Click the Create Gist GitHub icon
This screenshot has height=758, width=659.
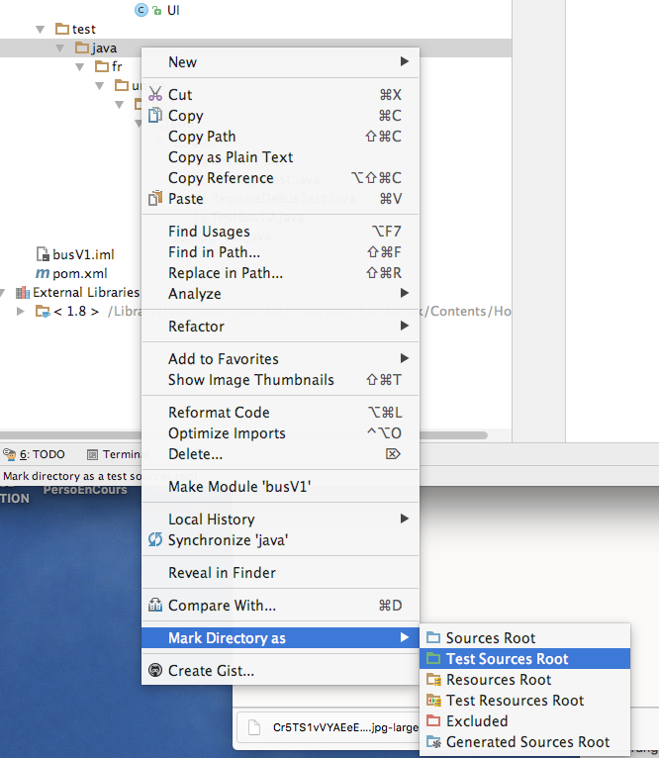click(x=154, y=671)
